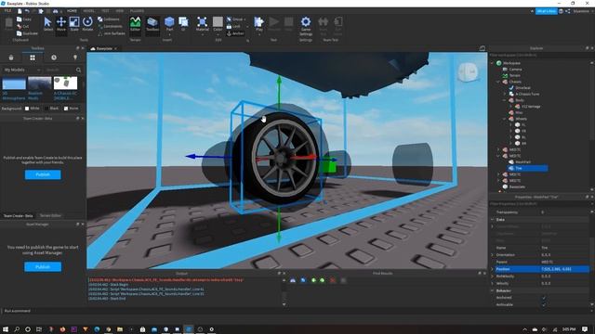Activate the Scale tool
595x334 pixels.
coord(74,24)
